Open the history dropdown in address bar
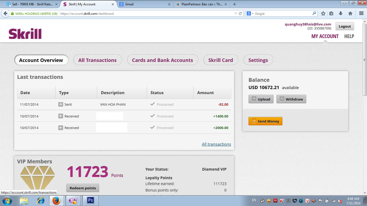The width and height of the screenshot is (367, 206). click(236, 13)
